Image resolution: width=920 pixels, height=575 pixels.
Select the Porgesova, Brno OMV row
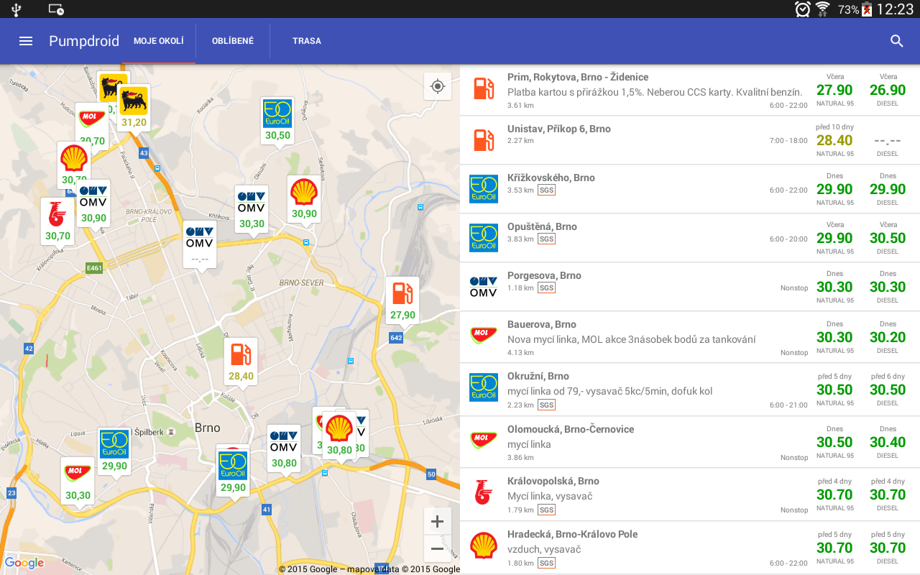click(x=690, y=287)
